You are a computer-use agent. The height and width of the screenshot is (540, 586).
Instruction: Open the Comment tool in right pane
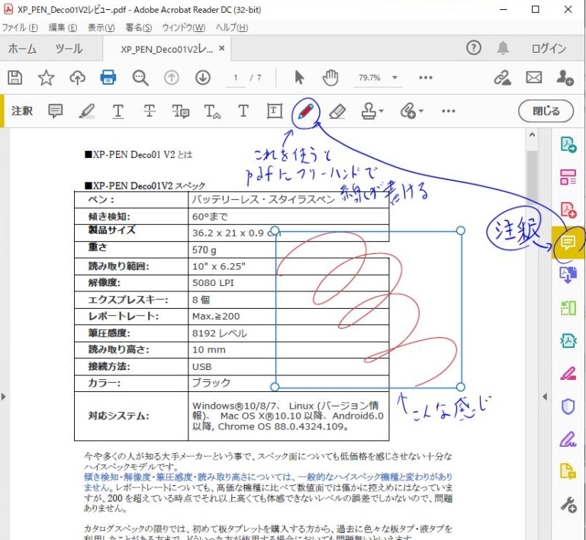568,243
